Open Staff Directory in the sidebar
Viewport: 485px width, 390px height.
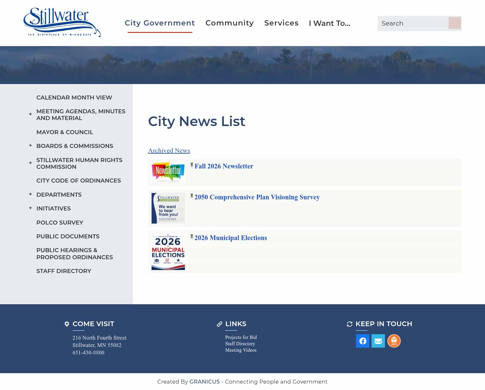click(64, 271)
